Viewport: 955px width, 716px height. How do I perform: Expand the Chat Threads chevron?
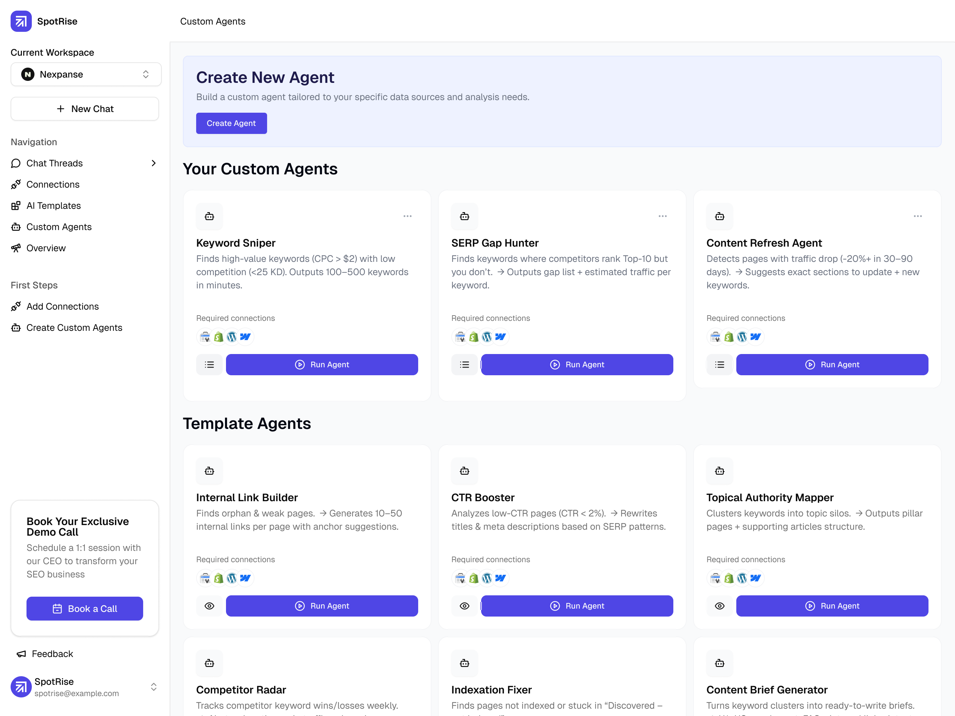tap(154, 163)
